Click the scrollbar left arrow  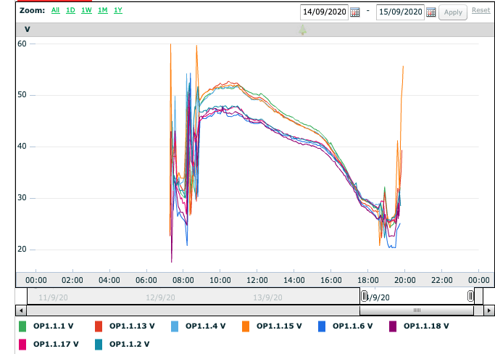click(x=21, y=310)
